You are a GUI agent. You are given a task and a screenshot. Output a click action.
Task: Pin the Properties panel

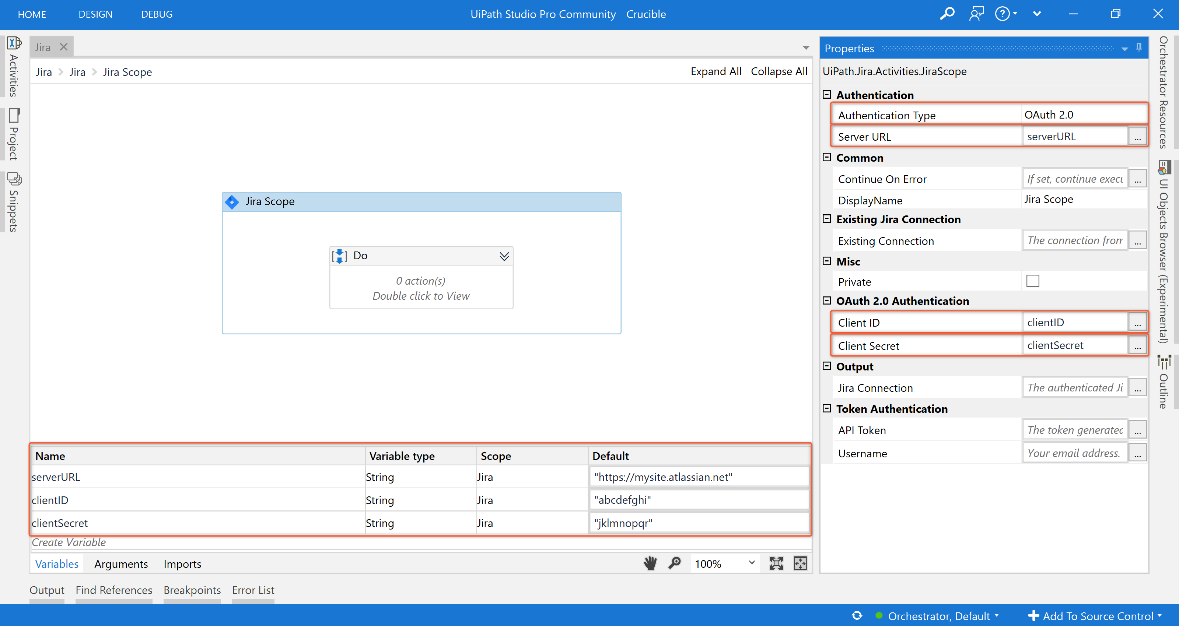coord(1139,48)
